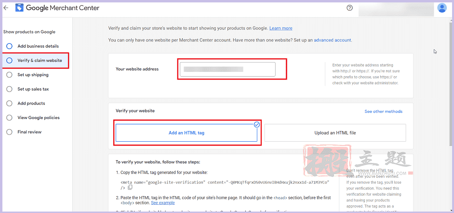Open the See example link

[x=163, y=203]
